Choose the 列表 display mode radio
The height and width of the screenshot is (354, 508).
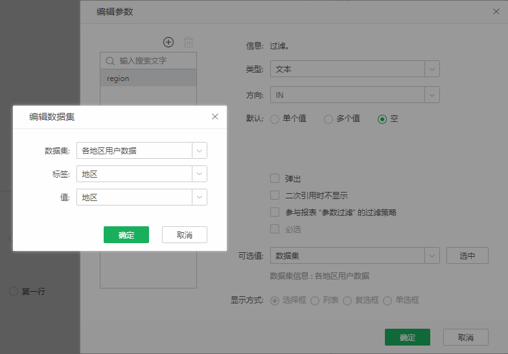coord(315,301)
